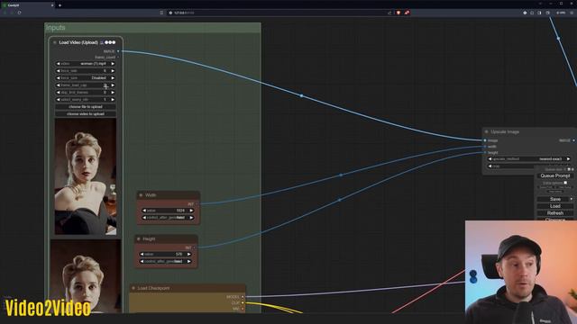The image size is (577, 324).
Task: Collapse the Load Video (Upload) node dot
Action: [x=54, y=42]
